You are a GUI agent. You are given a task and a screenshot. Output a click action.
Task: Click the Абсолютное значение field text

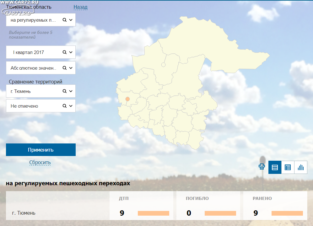[x=33, y=68]
